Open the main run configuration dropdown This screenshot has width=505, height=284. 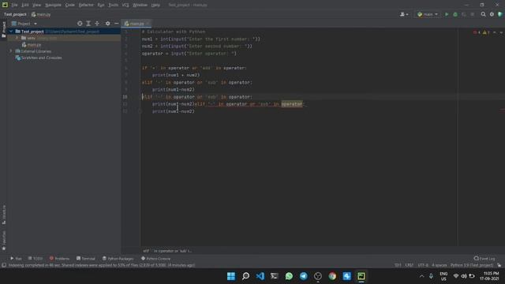coord(428,14)
